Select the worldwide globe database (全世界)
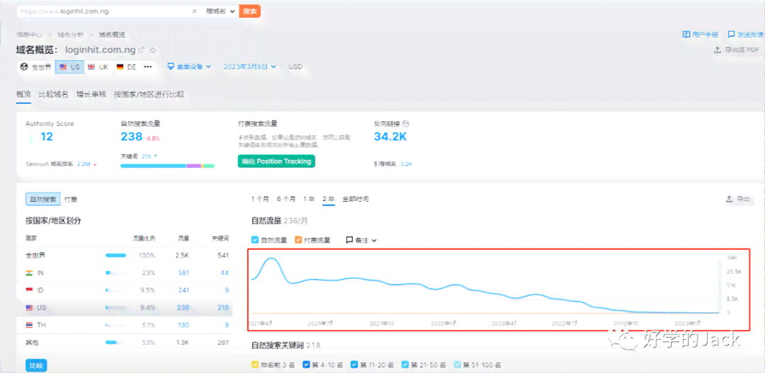The image size is (765, 373). point(36,67)
